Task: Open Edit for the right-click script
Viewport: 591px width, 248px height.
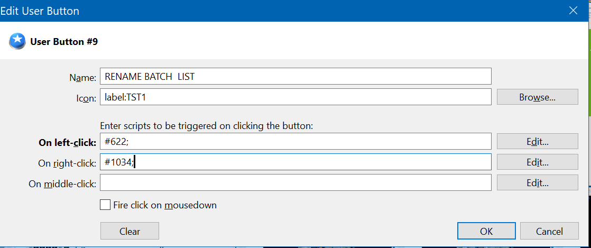Action: [537, 163]
